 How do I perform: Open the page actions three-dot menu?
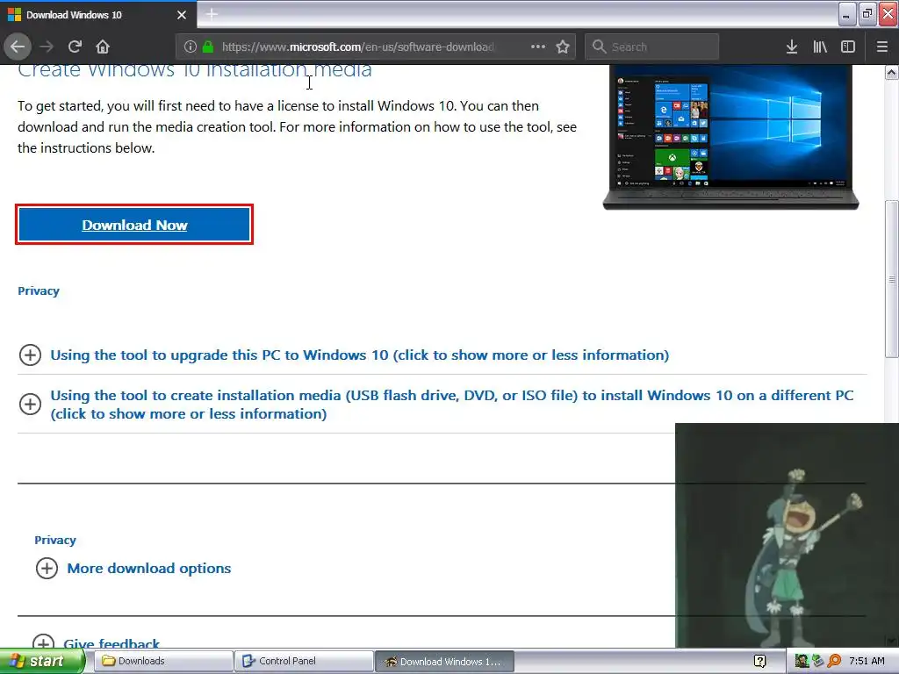point(538,47)
